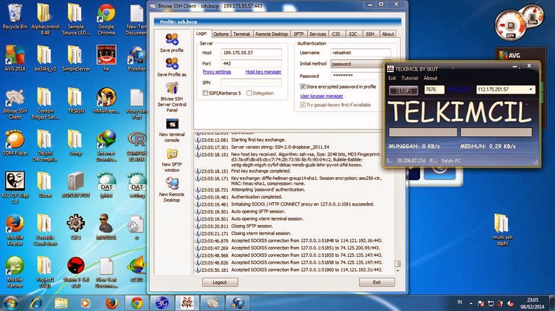Show hidden system tray icons
The image size is (555, 311).
[471, 303]
